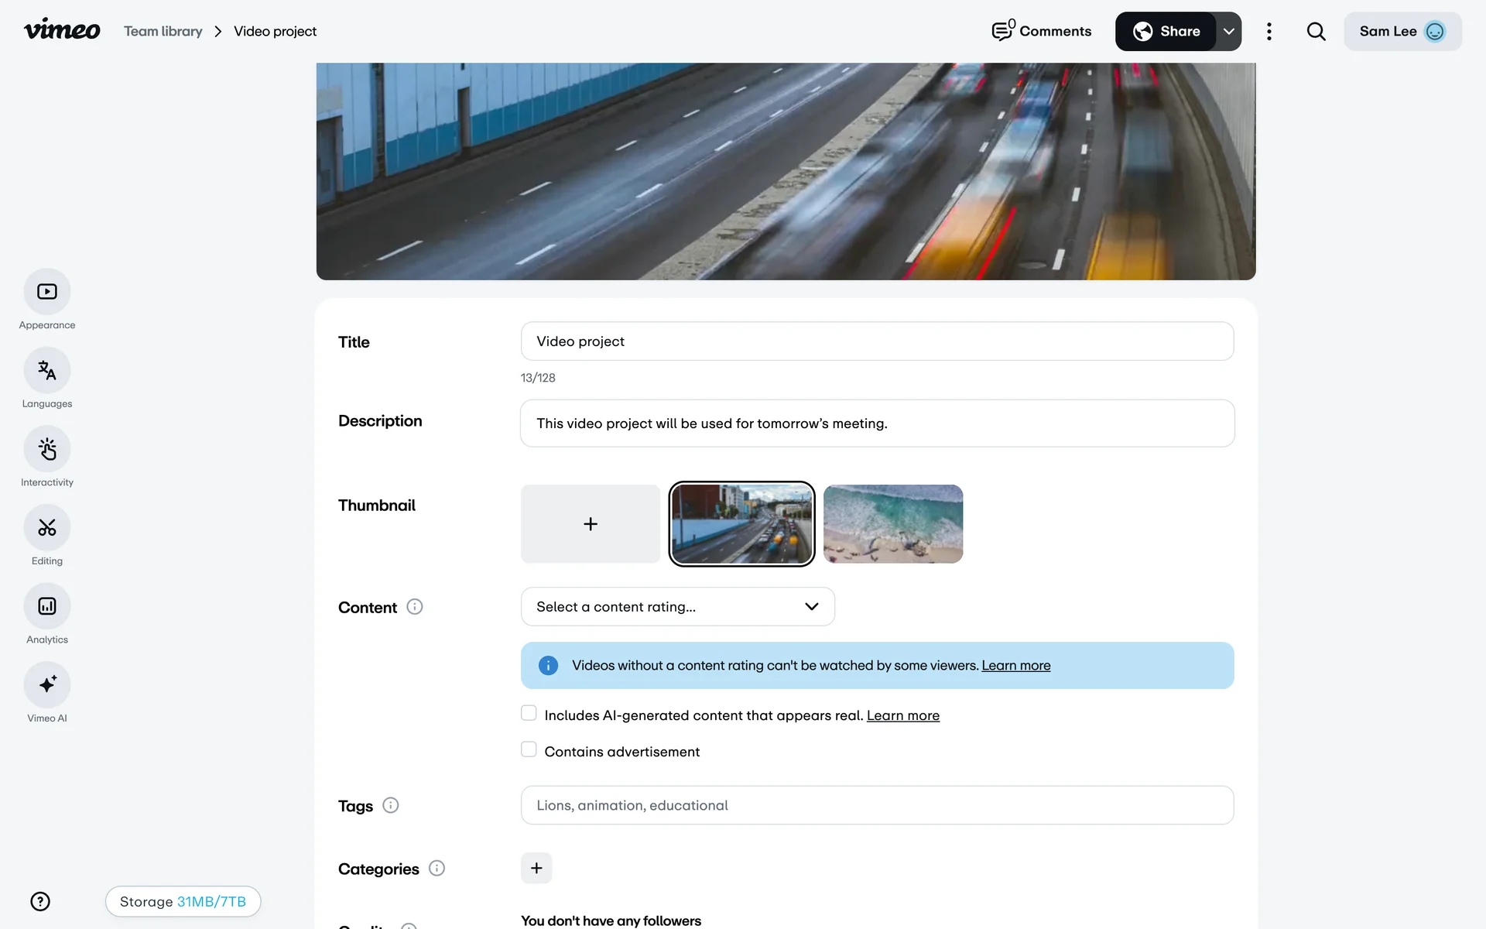Open the Comments panel
Screen dimensions: 1486x929
tap(1042, 32)
